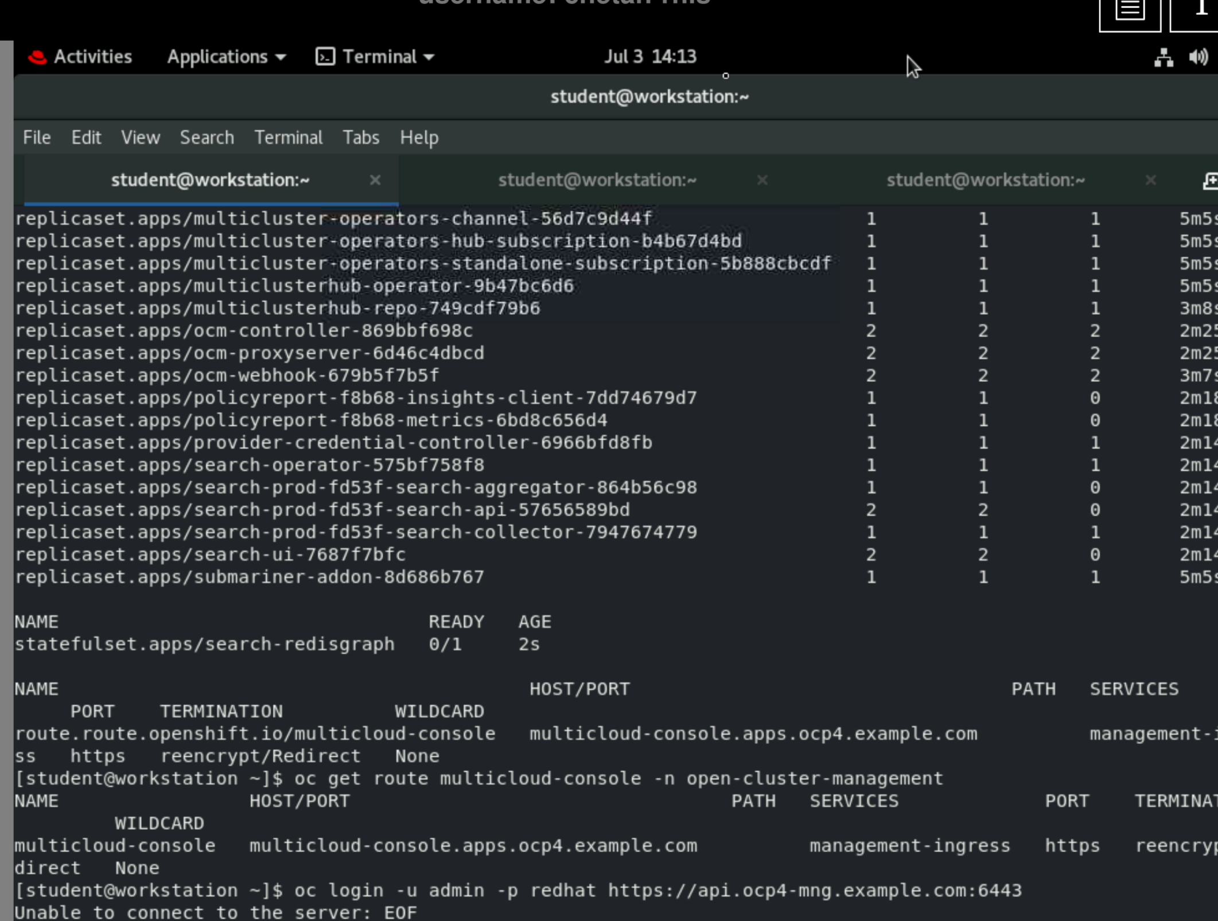The width and height of the screenshot is (1218, 921).
Task: Close the second terminal tab
Action: (x=762, y=180)
